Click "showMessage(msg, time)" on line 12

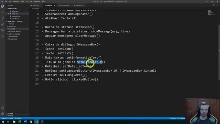[x=111, y=31]
